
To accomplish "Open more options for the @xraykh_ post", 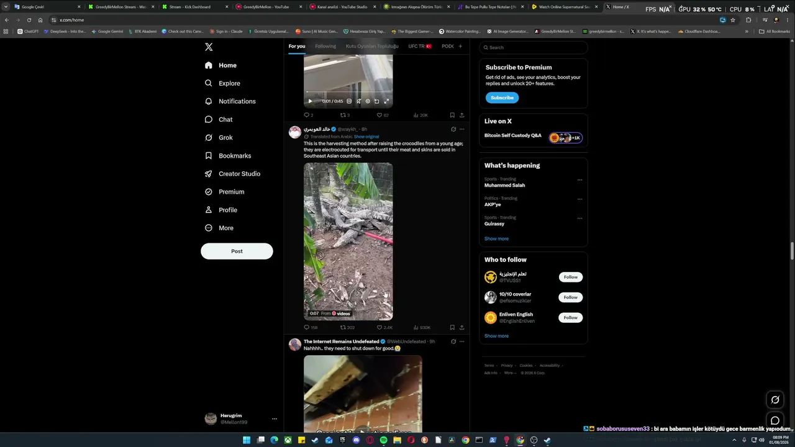I will pyautogui.click(x=461, y=129).
